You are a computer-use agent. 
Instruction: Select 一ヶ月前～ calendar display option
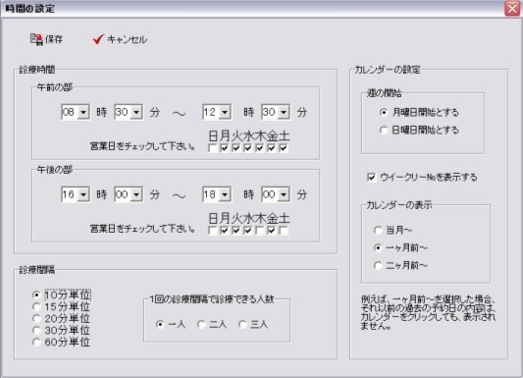pyautogui.click(x=378, y=247)
